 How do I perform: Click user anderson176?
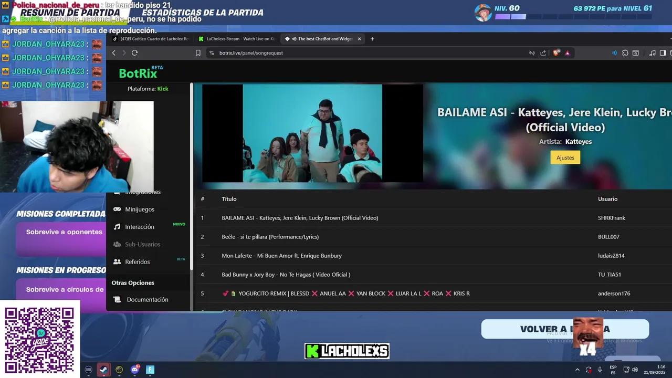pos(614,293)
